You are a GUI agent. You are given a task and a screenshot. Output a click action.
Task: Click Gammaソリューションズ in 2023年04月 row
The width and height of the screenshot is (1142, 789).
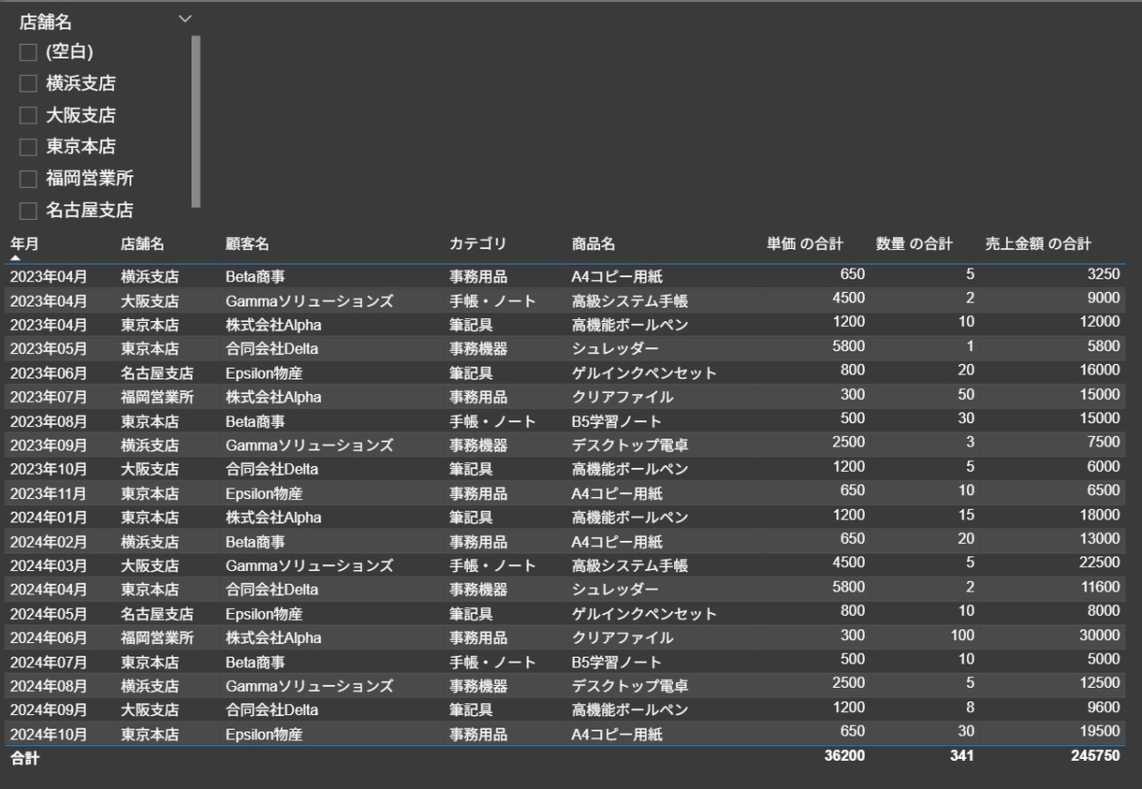pyautogui.click(x=309, y=301)
